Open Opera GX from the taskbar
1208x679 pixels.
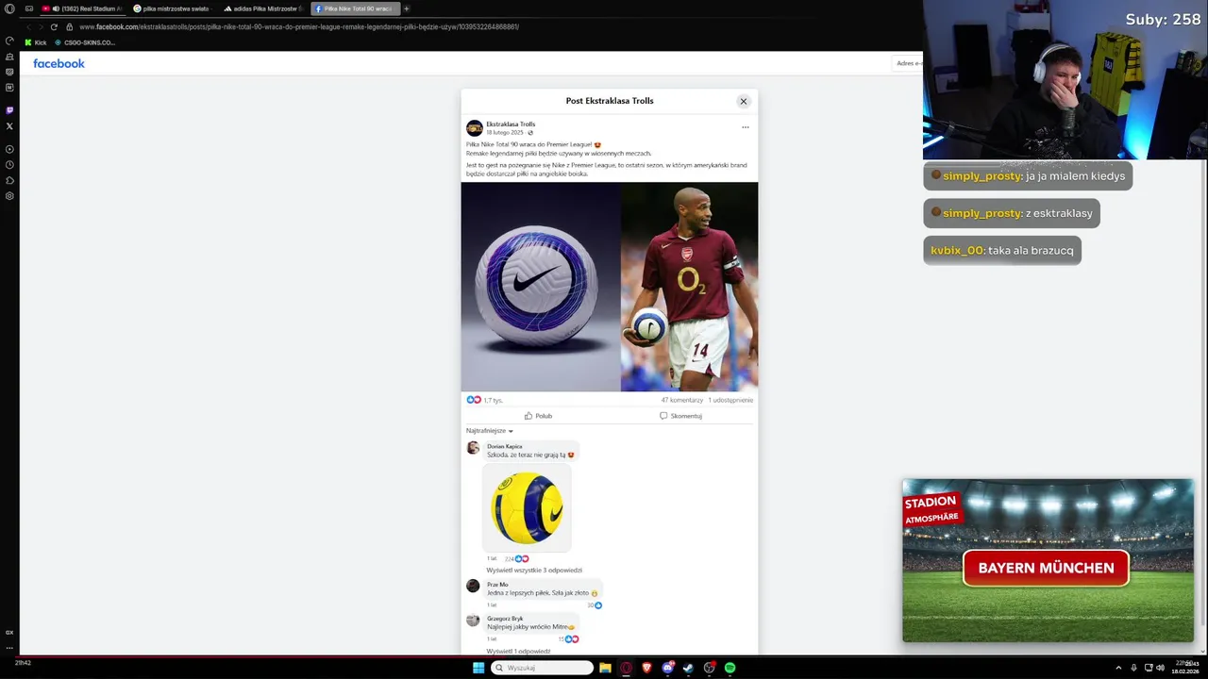626,668
